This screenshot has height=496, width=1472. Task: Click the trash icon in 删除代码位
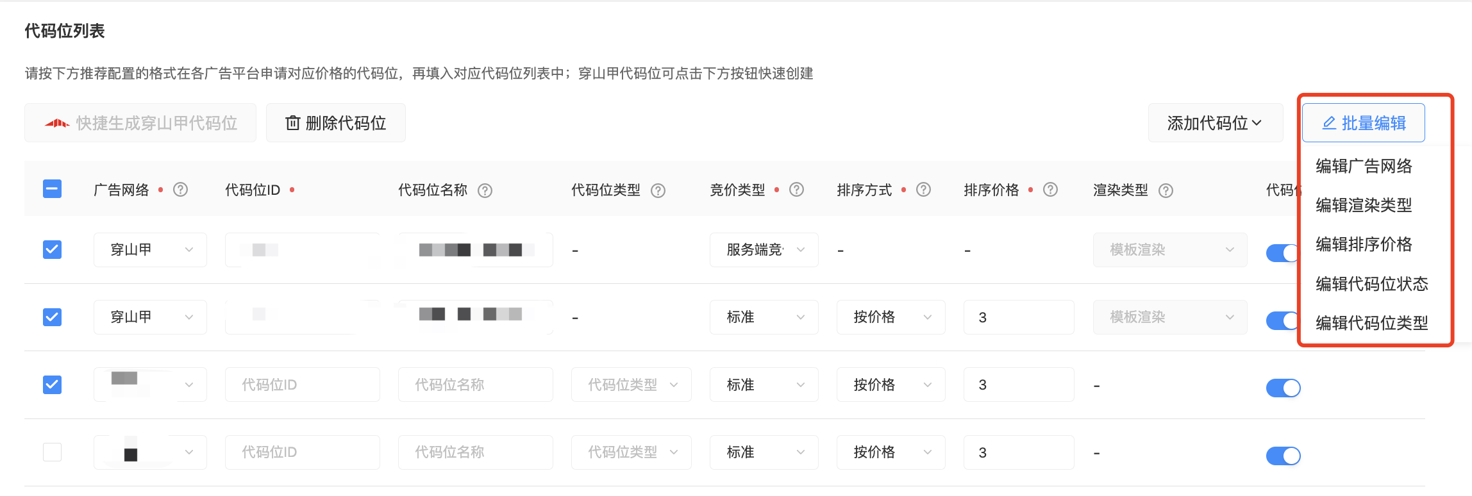292,123
